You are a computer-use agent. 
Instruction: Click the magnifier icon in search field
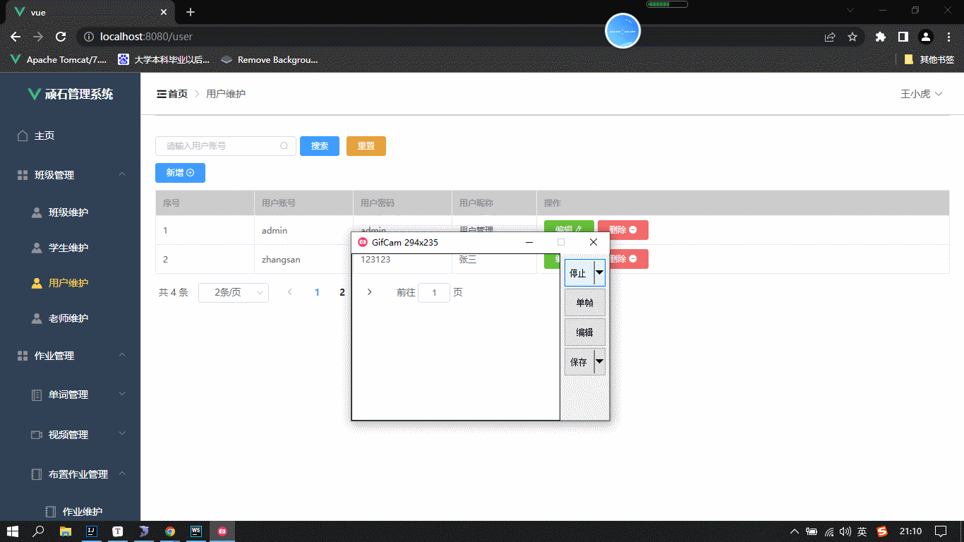pyautogui.click(x=284, y=146)
